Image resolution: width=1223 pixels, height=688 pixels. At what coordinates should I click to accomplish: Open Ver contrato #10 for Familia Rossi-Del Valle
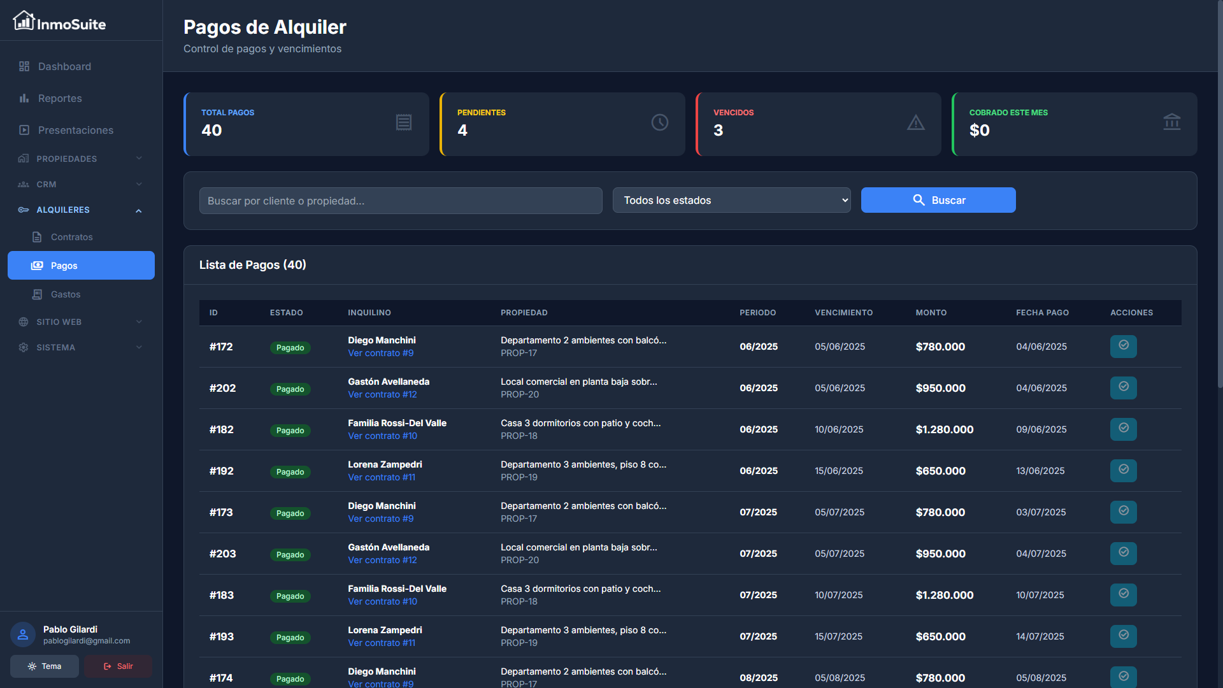coord(382,436)
